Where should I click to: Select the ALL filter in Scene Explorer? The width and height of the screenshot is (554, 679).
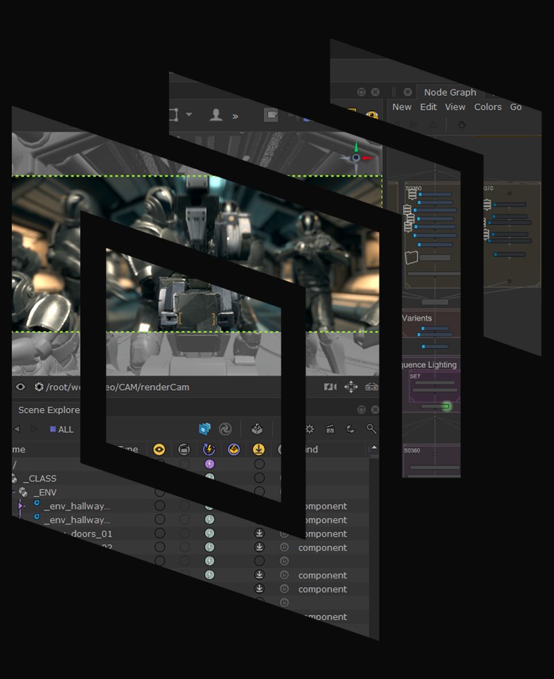pos(62,429)
